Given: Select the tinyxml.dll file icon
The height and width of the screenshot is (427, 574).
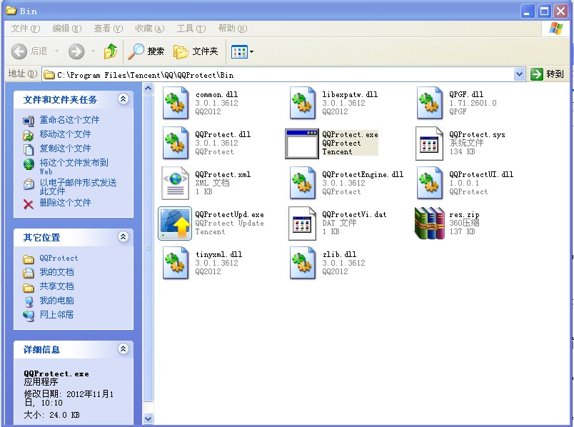Looking at the screenshot, I should 176,263.
